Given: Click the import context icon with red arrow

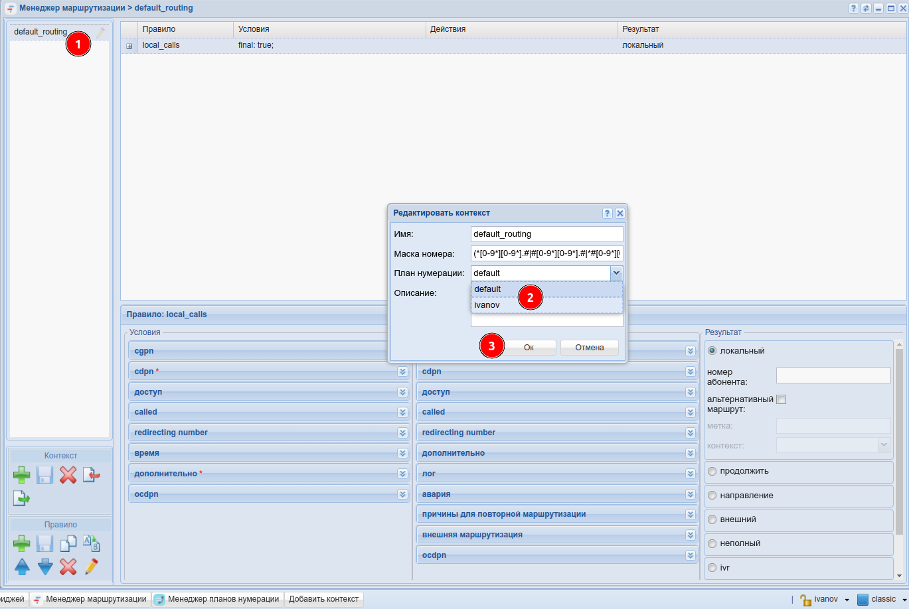Looking at the screenshot, I should point(91,475).
